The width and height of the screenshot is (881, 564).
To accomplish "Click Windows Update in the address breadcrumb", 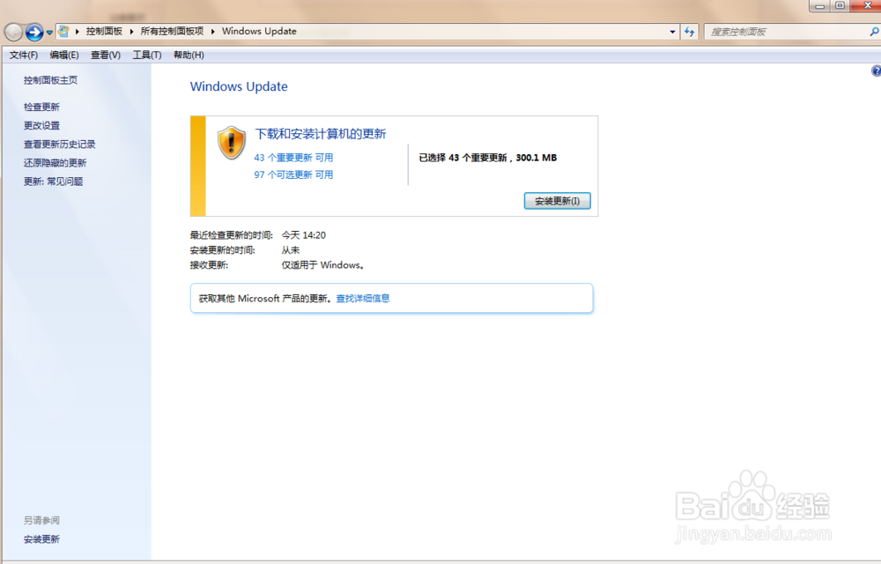I will (259, 32).
